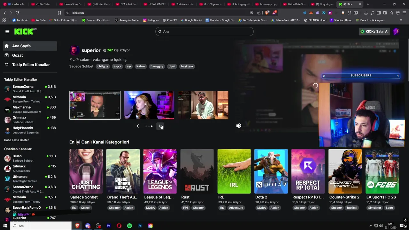Image resolution: width=409 pixels, height=230 pixels.
Task: Open the Kick hamburger sidebar menu
Action: click(7, 31)
